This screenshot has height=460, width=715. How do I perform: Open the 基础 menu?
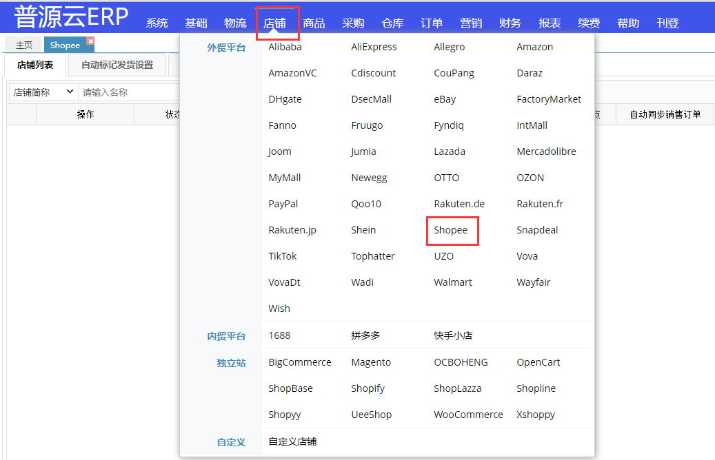[x=196, y=23]
